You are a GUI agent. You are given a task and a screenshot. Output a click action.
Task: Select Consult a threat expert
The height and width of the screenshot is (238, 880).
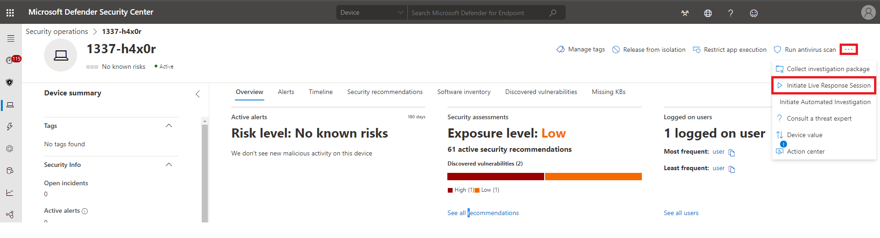click(x=824, y=118)
